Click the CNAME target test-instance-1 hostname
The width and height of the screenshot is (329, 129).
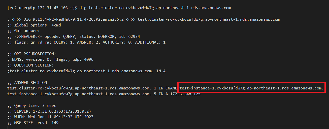click(251, 88)
